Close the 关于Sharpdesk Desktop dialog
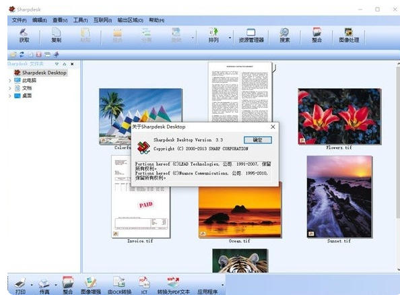400x295 pixels. click(273, 127)
